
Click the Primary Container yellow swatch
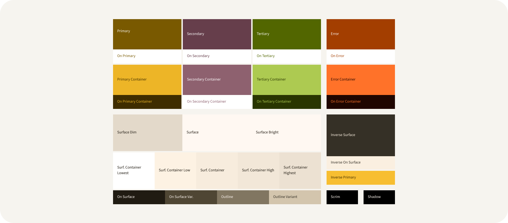(x=147, y=80)
